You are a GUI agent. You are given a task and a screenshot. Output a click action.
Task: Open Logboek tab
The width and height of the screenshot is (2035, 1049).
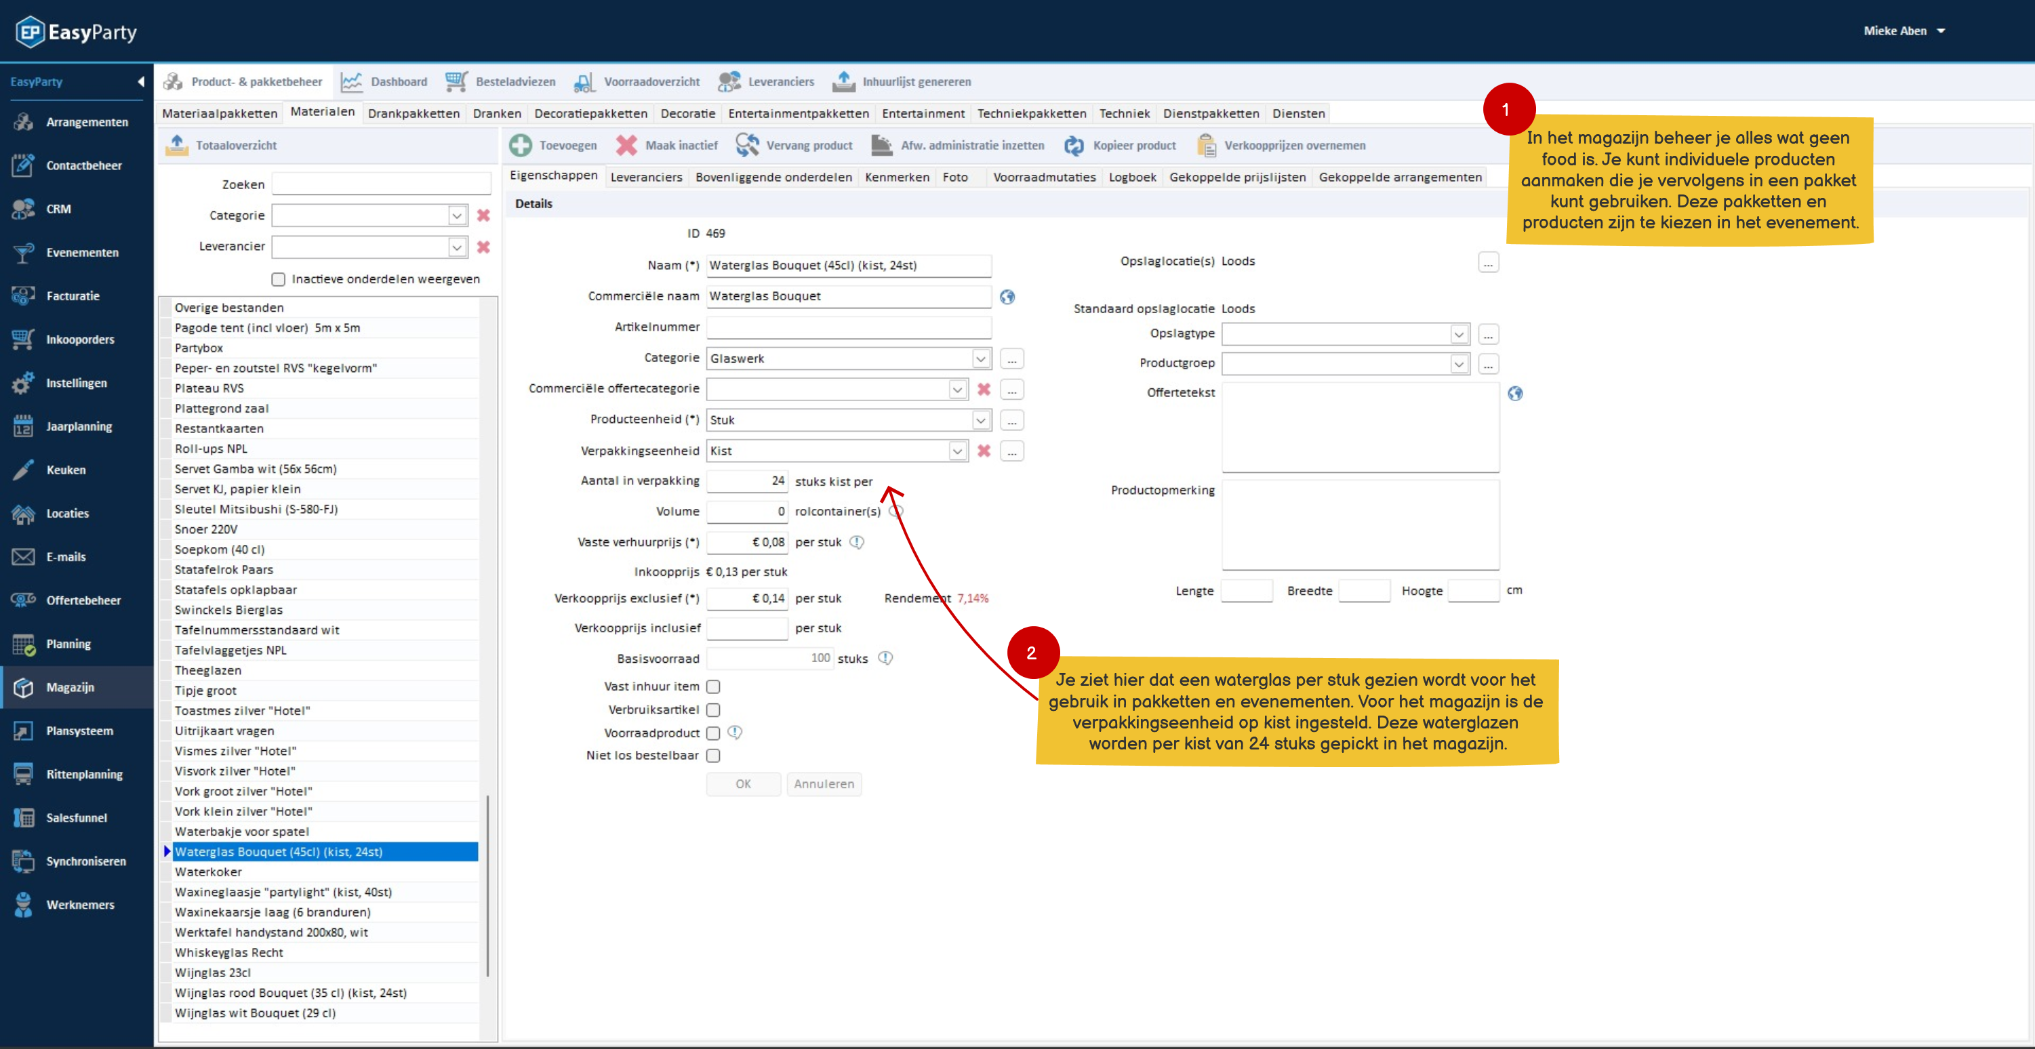click(x=1132, y=177)
